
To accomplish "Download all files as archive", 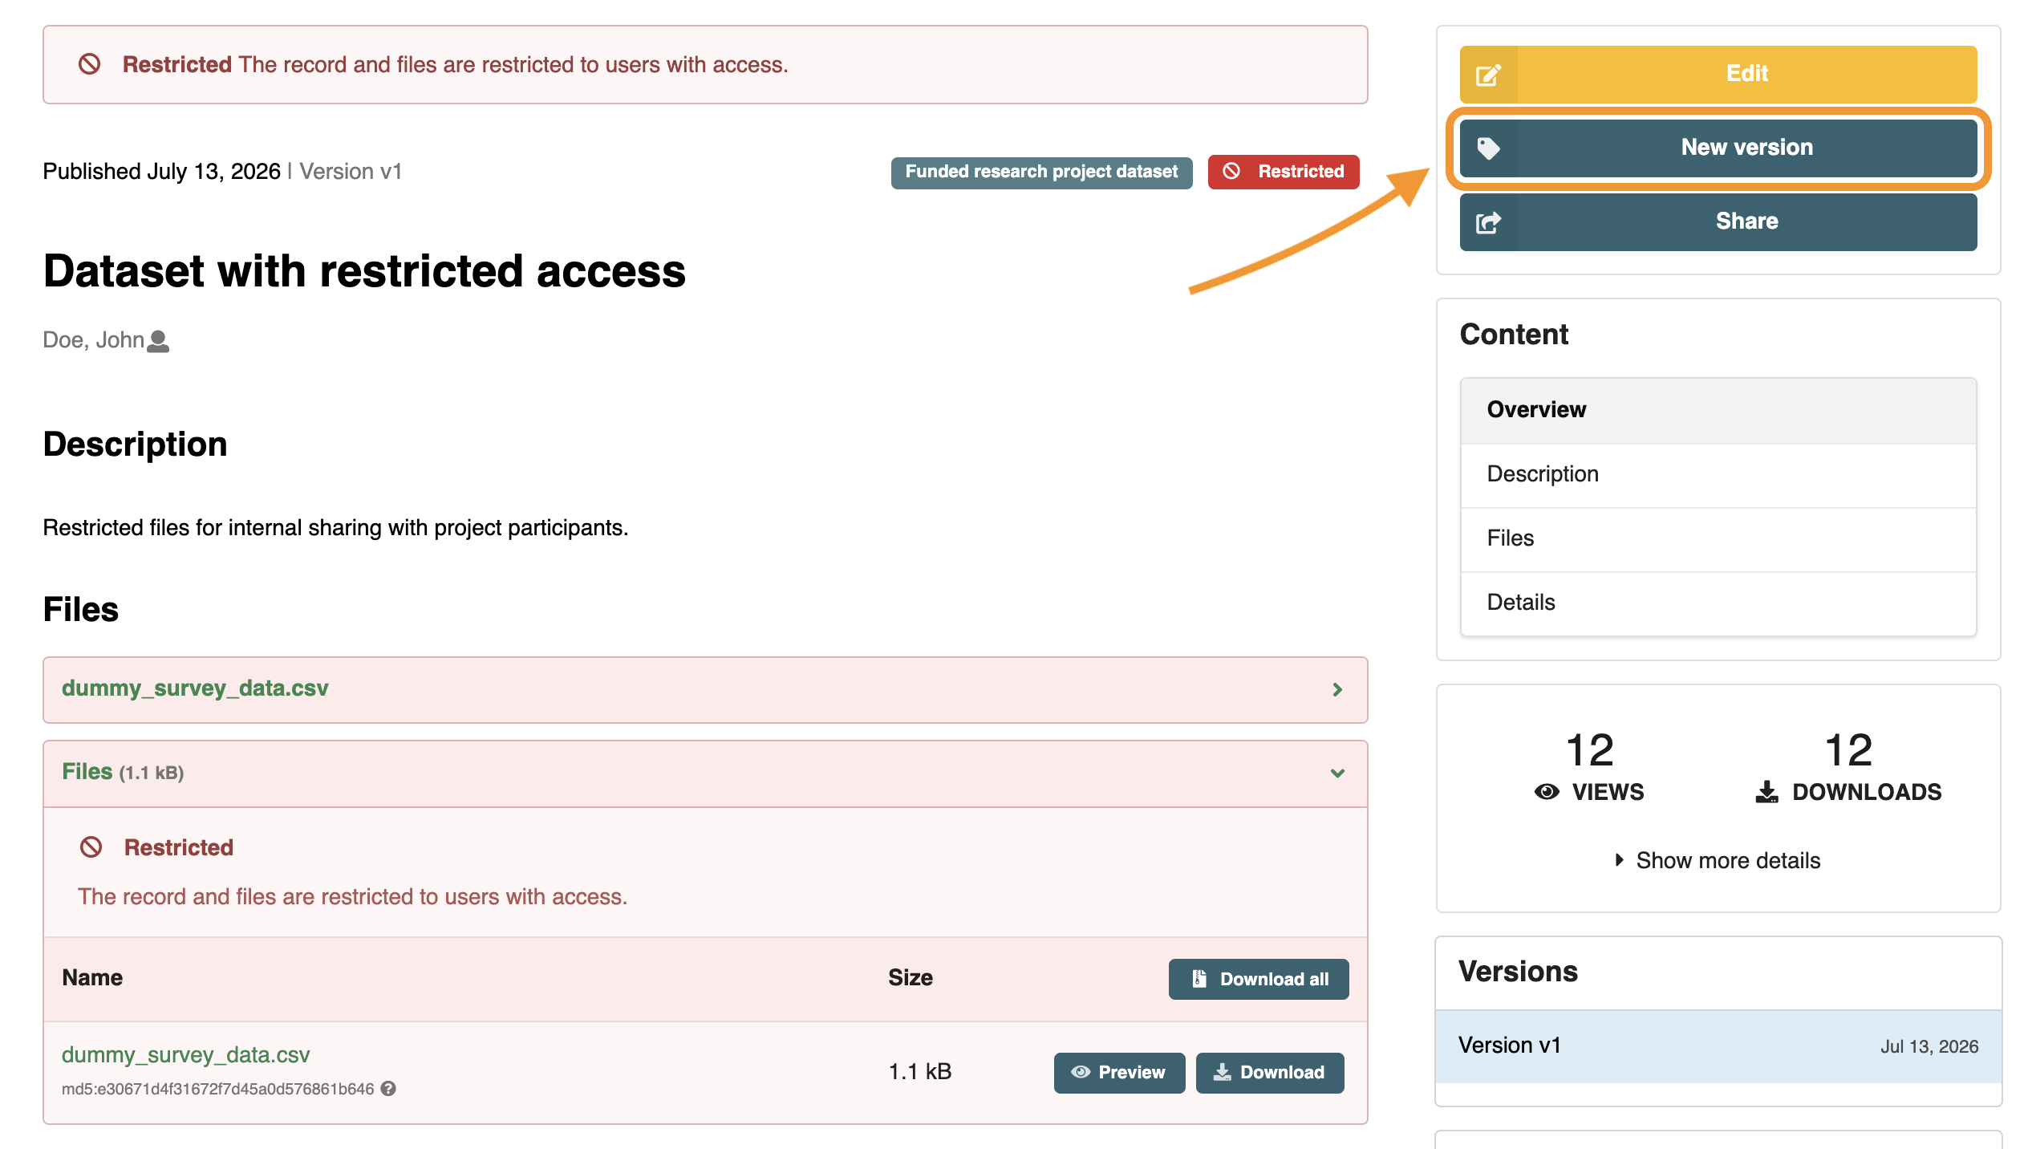I will (1258, 979).
